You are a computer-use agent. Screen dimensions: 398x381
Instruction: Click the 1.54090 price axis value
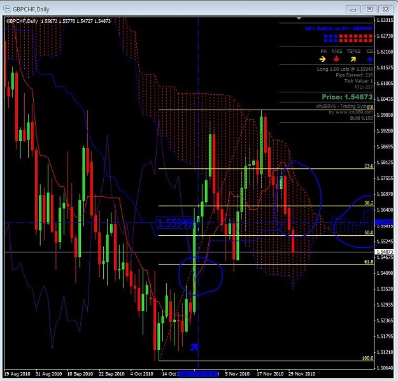[x=385, y=273]
